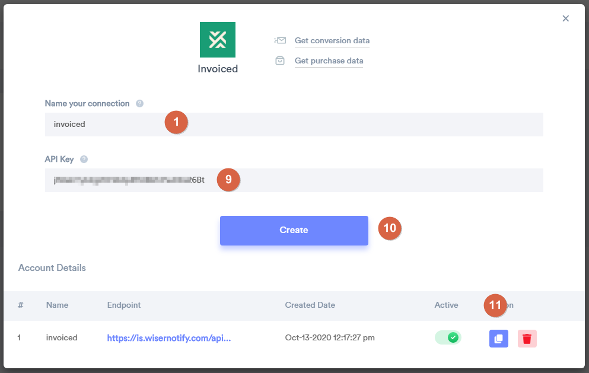Click the Invoiced title under the logo
Screen dimensions: 589x373
[218, 69]
